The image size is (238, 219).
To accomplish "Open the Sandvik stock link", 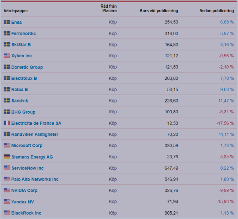I will [20, 100].
